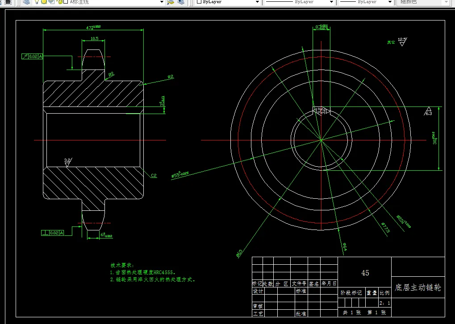The height and width of the screenshot is (324, 455).
Task: Select the 文件号 title block header
Action: [x=299, y=284]
